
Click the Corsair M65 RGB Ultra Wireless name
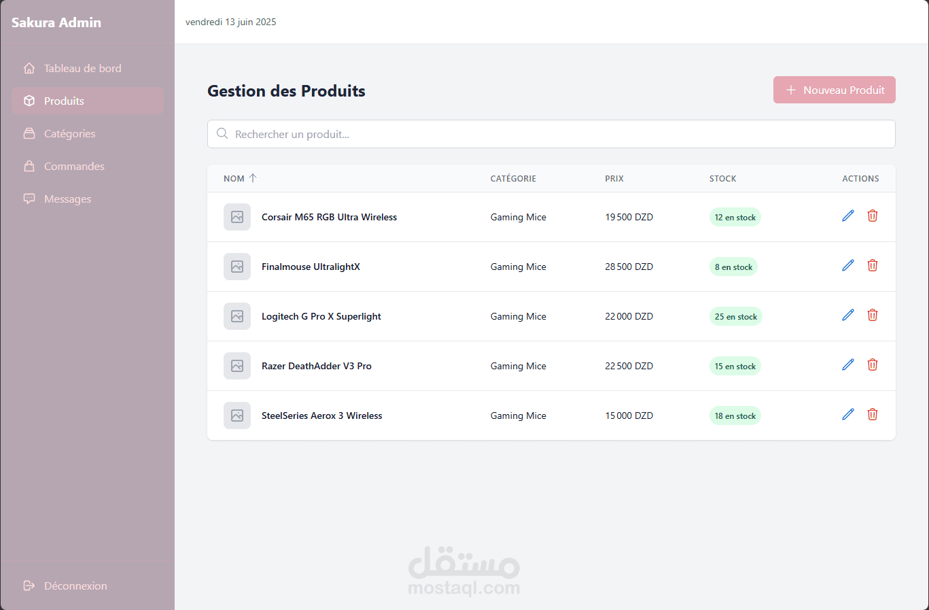click(x=329, y=217)
